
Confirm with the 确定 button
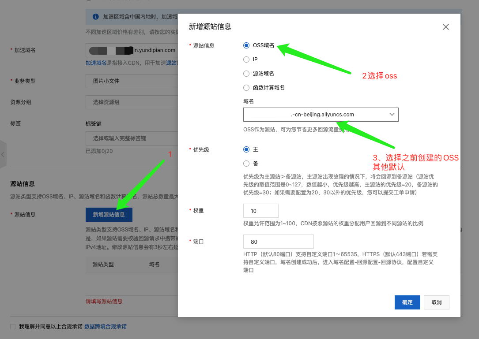pyautogui.click(x=407, y=302)
